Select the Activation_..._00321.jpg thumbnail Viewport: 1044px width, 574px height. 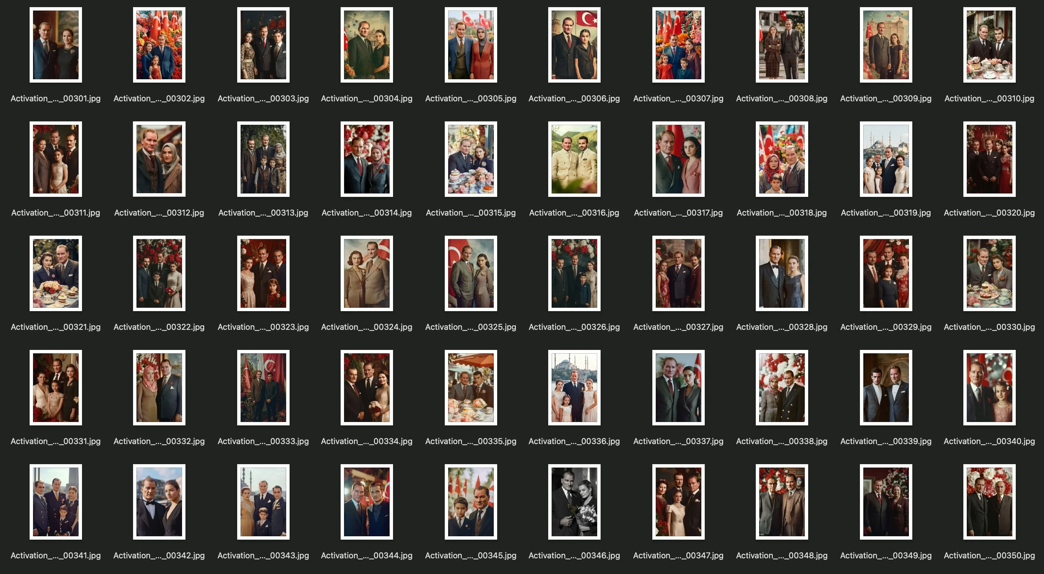[x=55, y=273]
